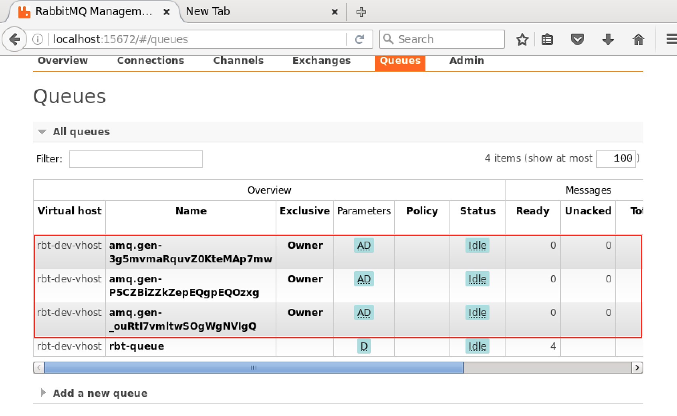Open queue amq.gen-3g5mvmaRquvZ0KteMAp7mw

[x=191, y=252]
